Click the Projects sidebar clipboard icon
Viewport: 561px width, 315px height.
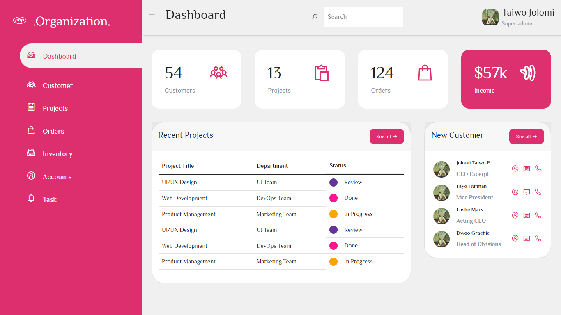[31, 107]
